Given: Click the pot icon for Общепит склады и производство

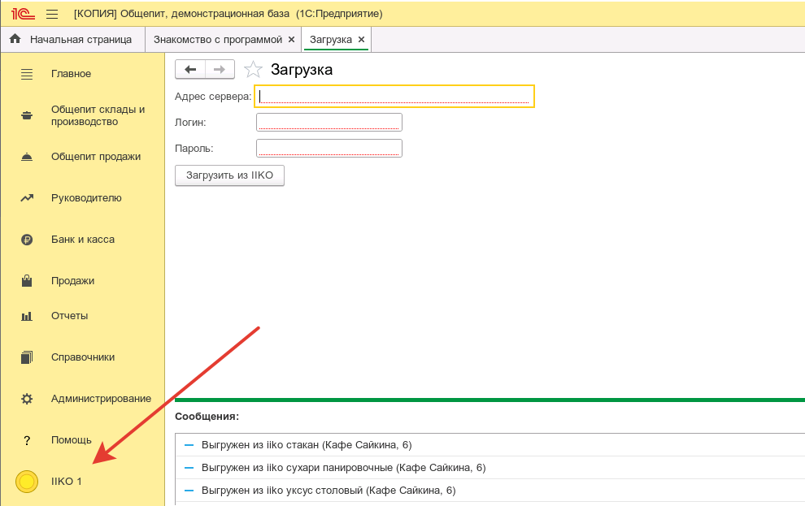Looking at the screenshot, I should [x=27, y=115].
